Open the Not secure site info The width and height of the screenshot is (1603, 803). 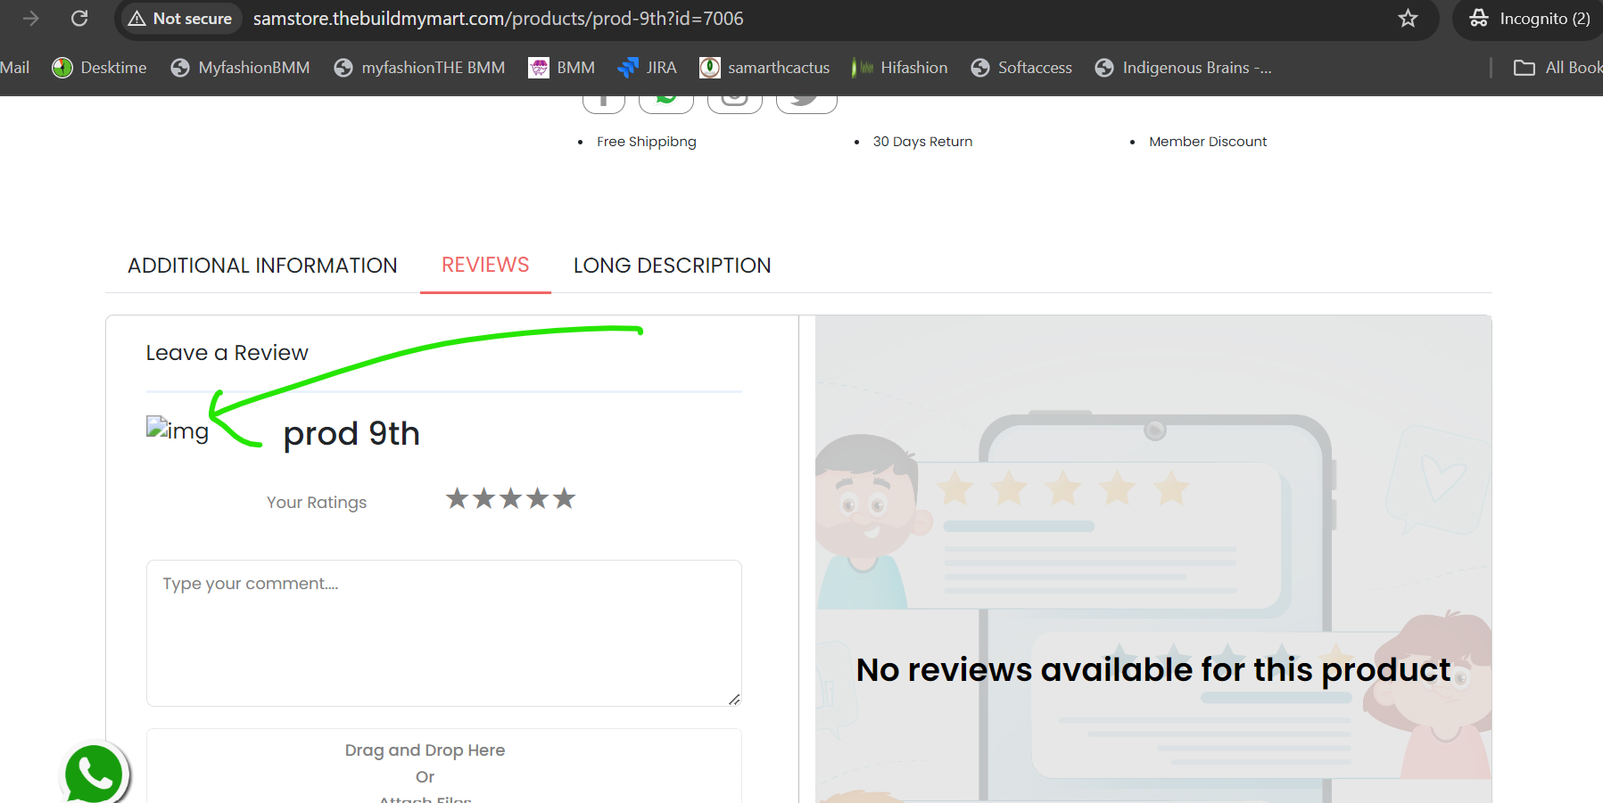(180, 19)
